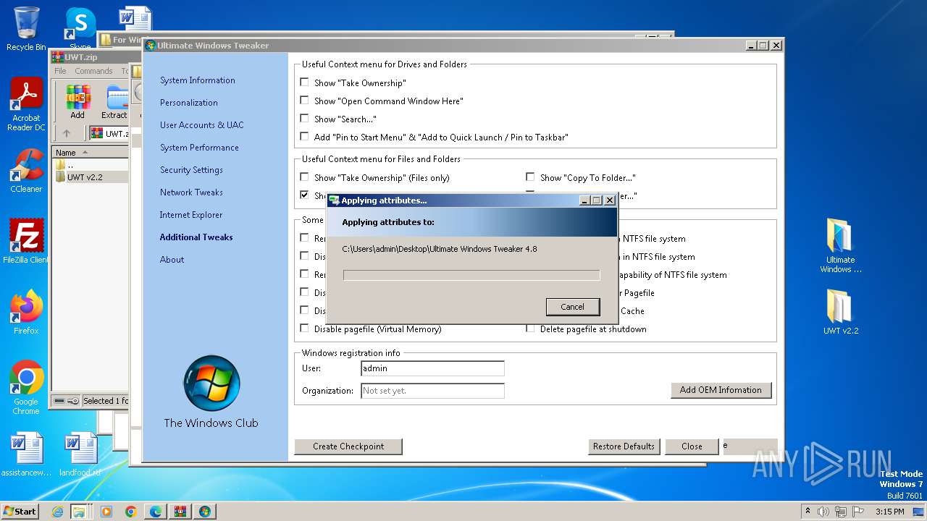This screenshot has width=927, height=521.
Task: Click the Close button in Tweaker
Action: point(692,446)
